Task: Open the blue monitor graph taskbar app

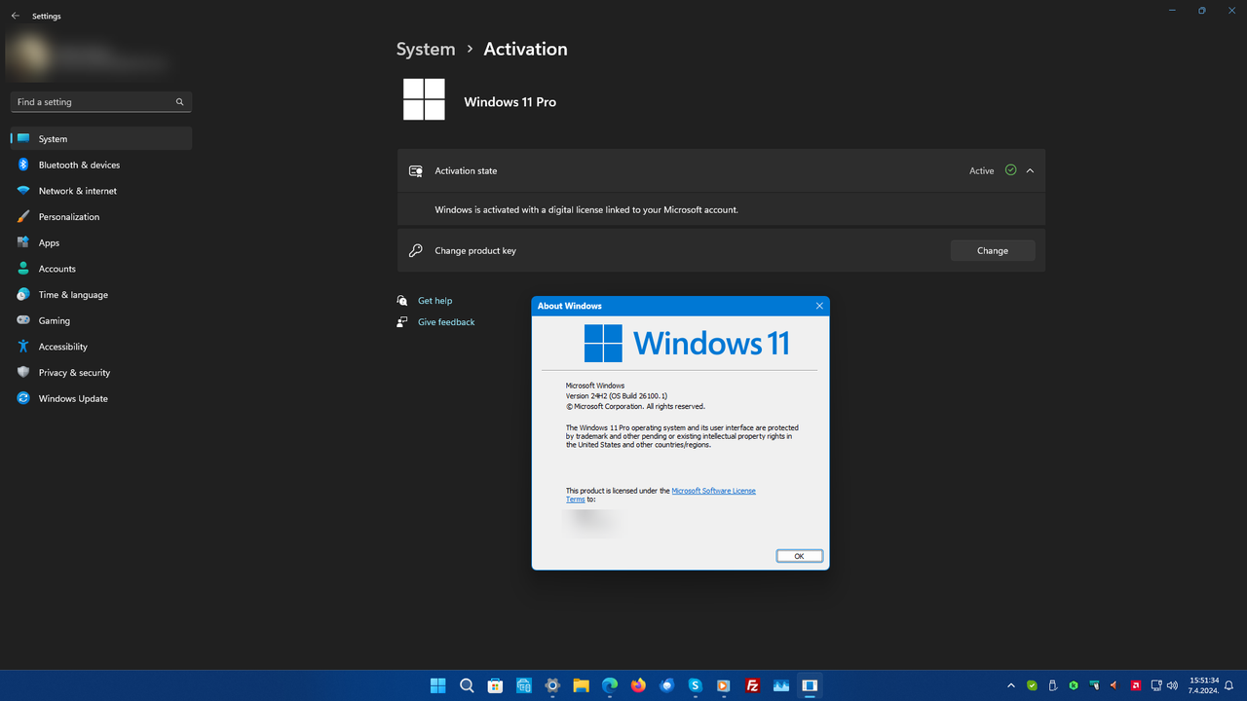Action: (x=780, y=685)
